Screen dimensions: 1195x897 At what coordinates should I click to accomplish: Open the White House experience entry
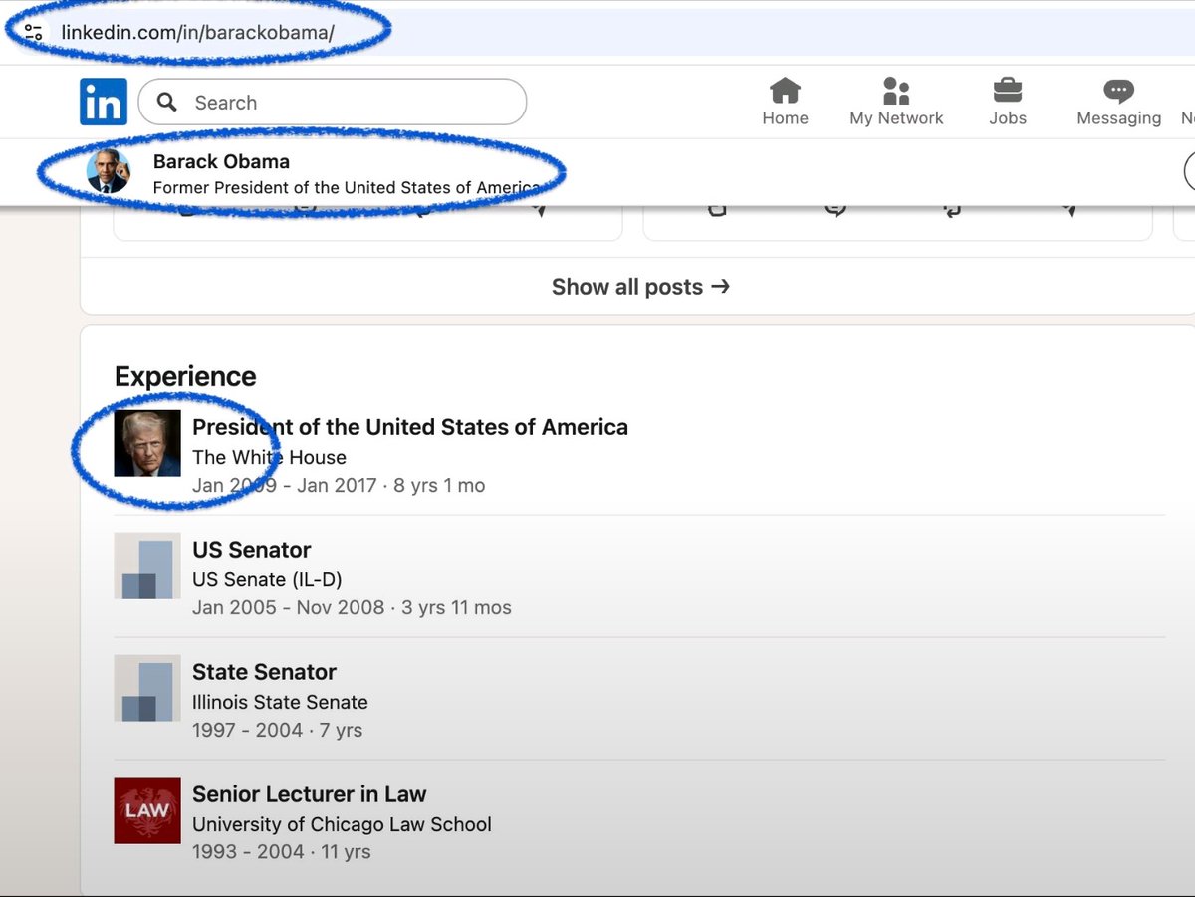(269, 457)
